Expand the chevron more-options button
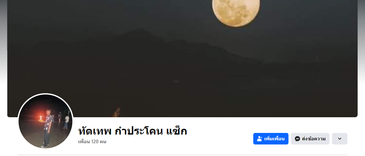 click(x=340, y=139)
